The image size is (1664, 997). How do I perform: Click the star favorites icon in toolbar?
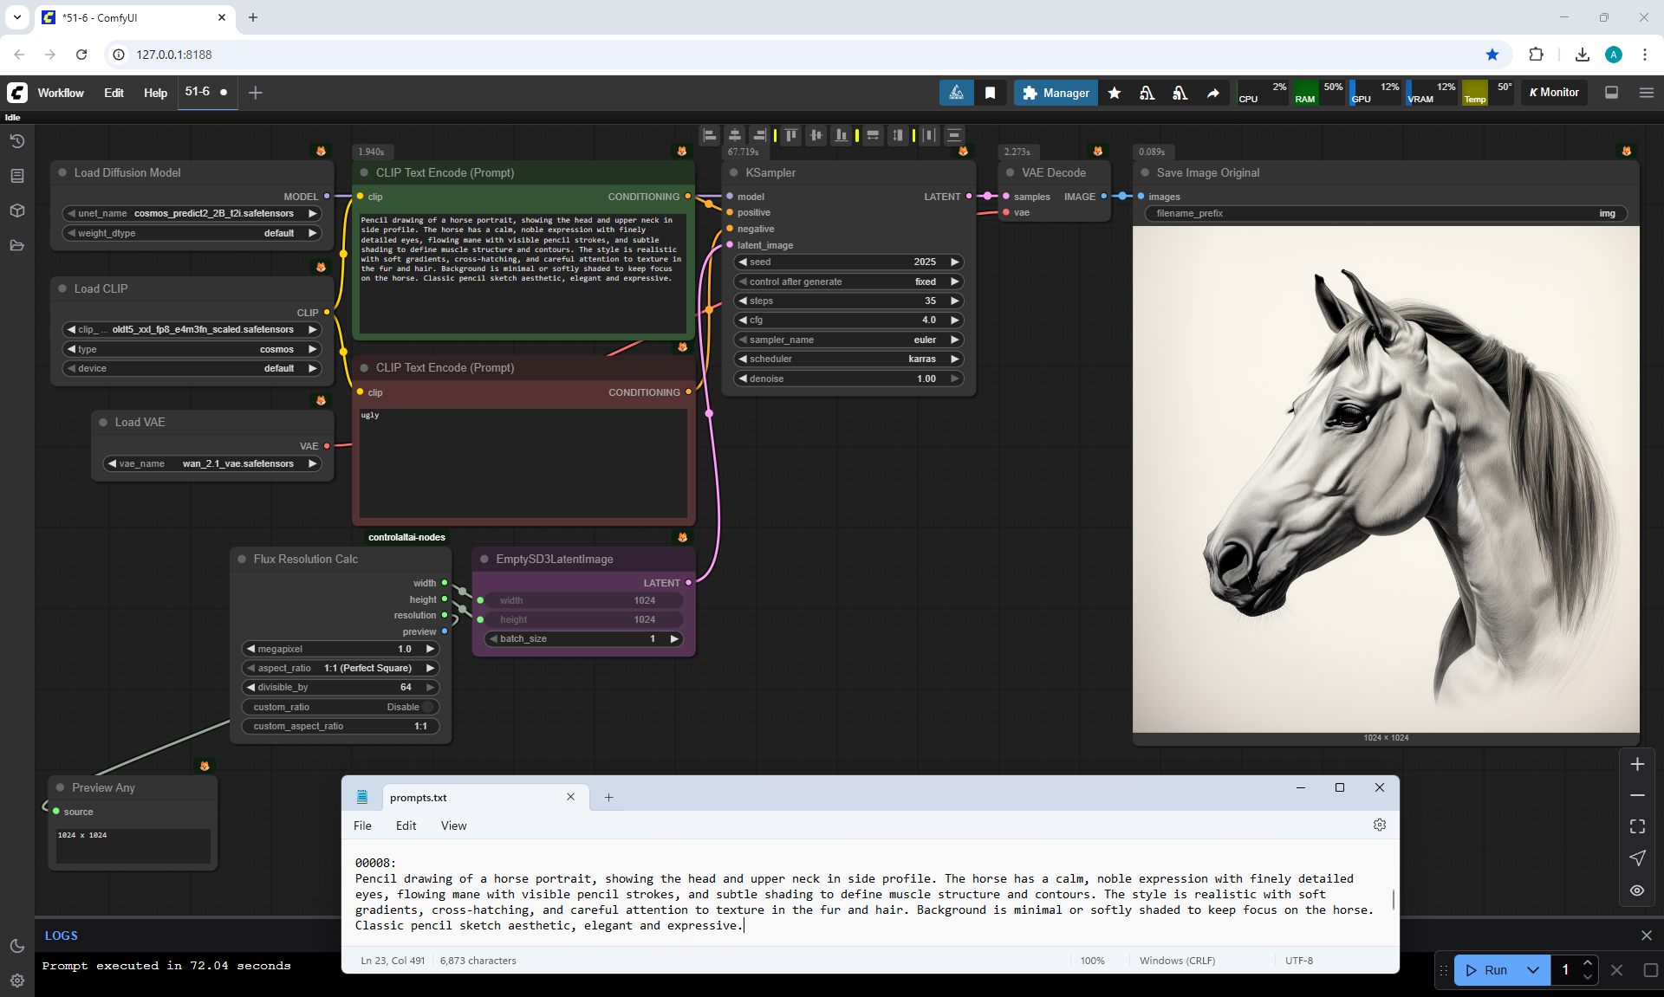[x=1115, y=93]
